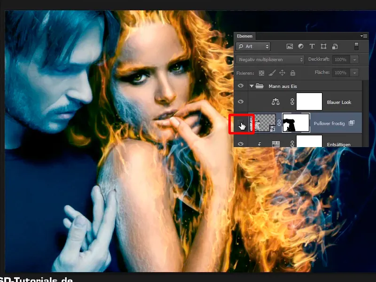
Task: Lock layer position move icon
Action: [282, 73]
